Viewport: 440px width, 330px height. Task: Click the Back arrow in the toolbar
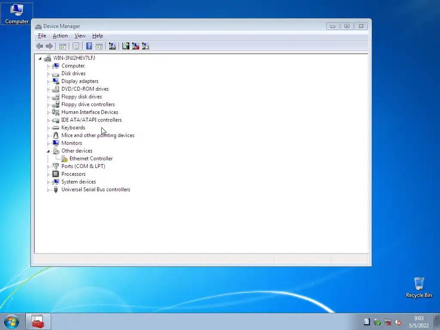(x=40, y=46)
